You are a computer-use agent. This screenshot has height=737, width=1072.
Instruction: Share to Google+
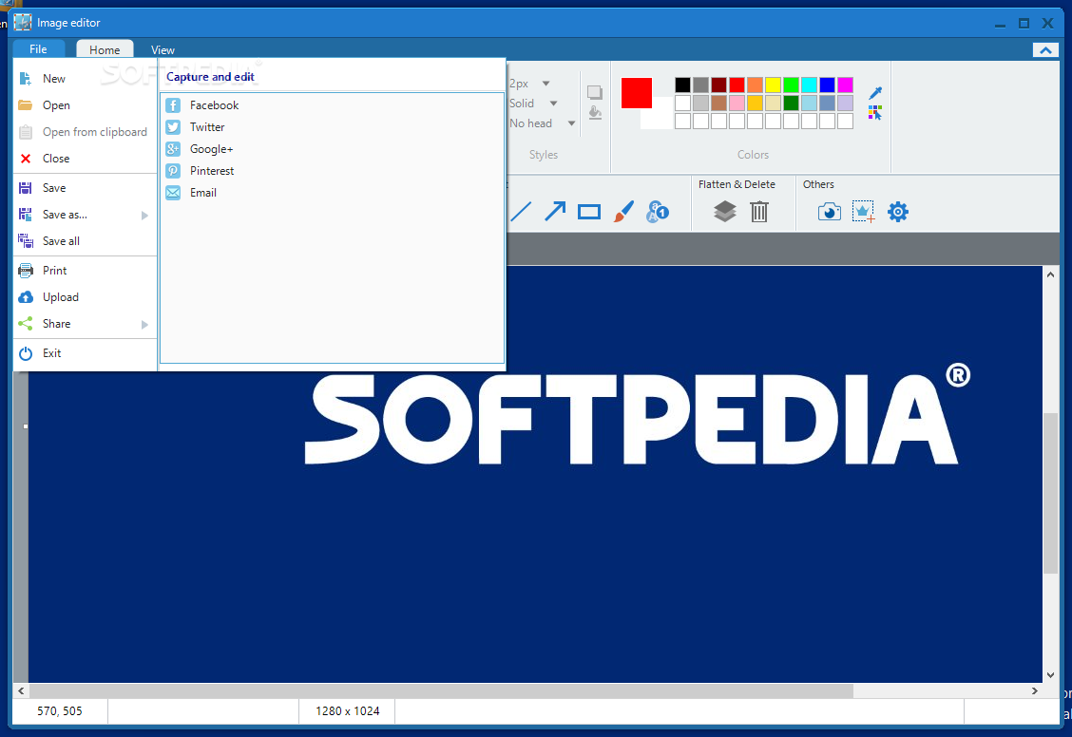click(x=333, y=149)
